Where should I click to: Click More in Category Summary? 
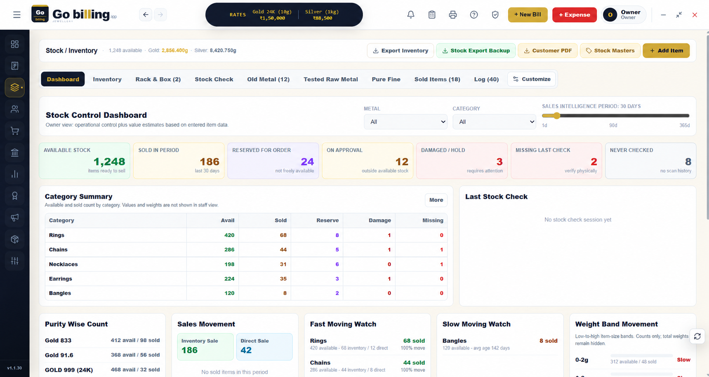pos(436,200)
